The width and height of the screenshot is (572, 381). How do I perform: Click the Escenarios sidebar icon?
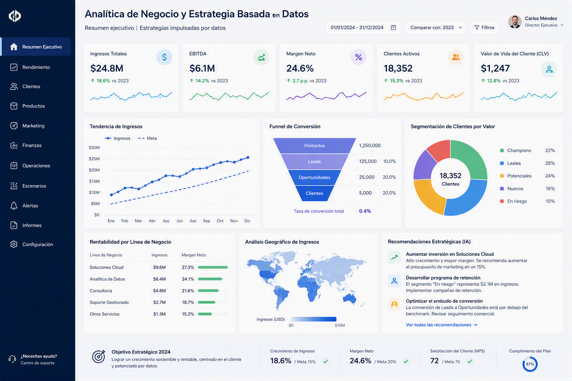pyautogui.click(x=14, y=186)
